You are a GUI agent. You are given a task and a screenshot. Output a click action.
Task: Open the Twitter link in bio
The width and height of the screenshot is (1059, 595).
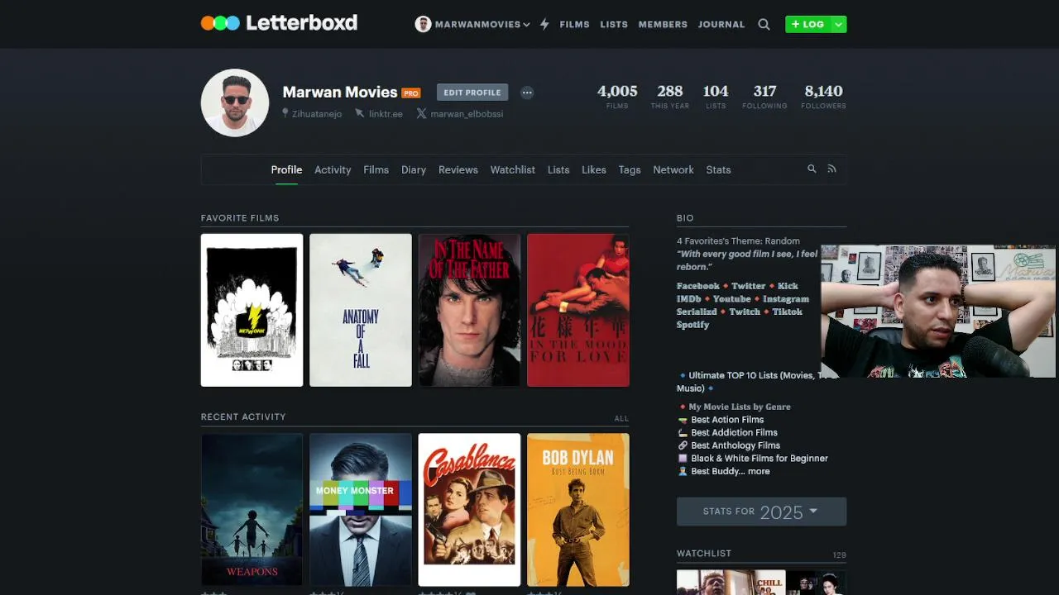(x=749, y=286)
